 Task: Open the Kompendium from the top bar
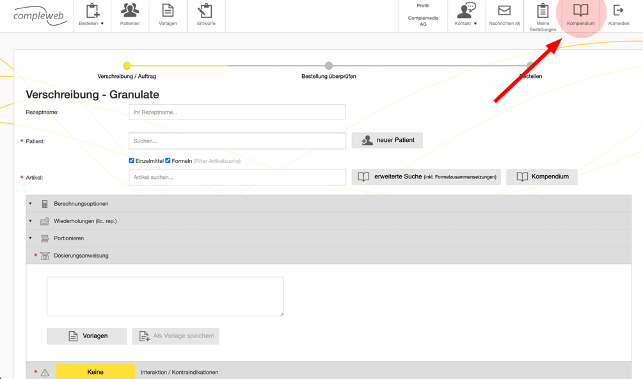580,14
